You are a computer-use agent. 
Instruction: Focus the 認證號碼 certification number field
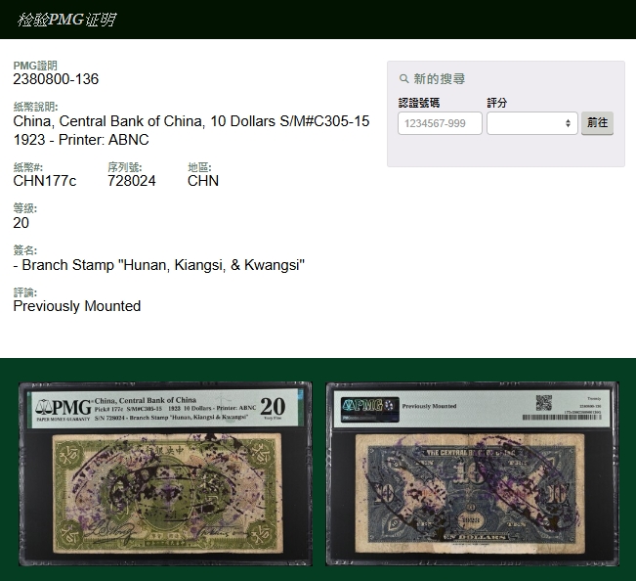[x=440, y=123]
